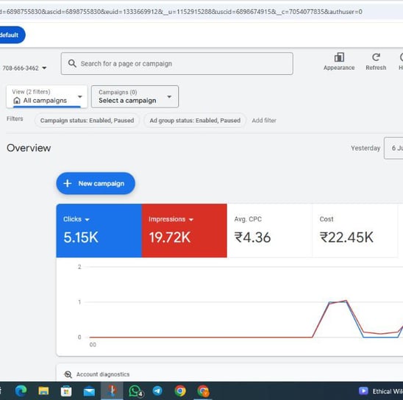Click the plus icon on New campaign
The image size is (403, 400).
[68, 183]
